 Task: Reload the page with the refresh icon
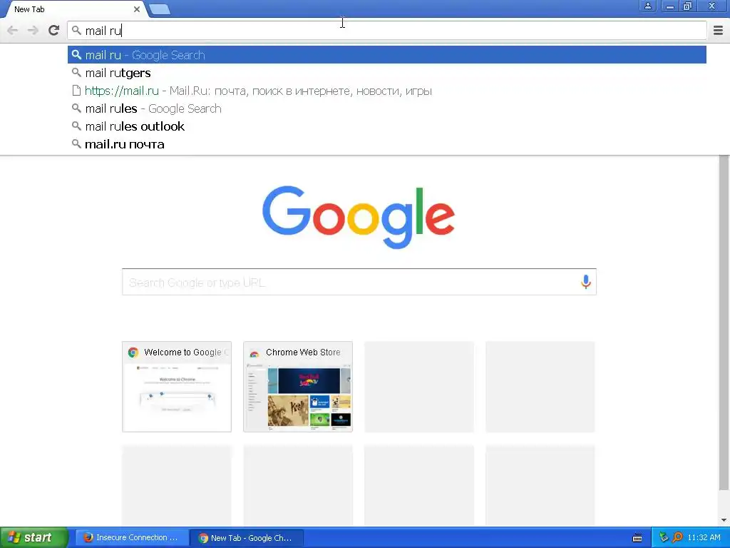(x=54, y=30)
